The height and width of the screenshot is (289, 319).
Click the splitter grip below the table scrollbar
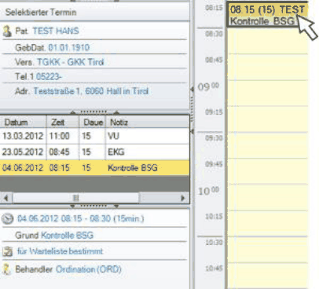tap(94, 207)
